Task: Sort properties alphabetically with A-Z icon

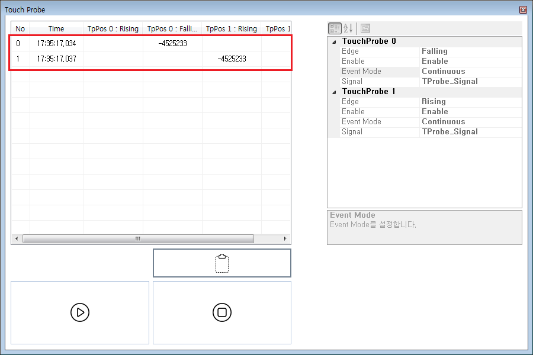Action: click(349, 28)
